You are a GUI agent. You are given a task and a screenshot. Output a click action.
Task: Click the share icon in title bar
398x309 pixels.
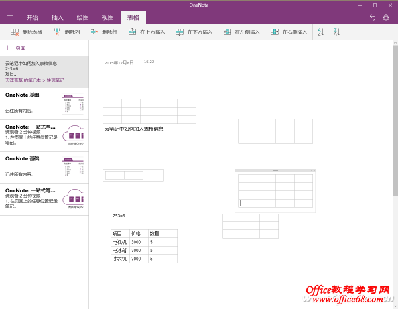pyautogui.click(x=387, y=17)
